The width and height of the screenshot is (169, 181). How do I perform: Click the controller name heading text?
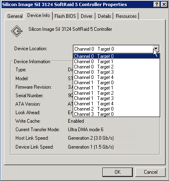(x=70, y=29)
